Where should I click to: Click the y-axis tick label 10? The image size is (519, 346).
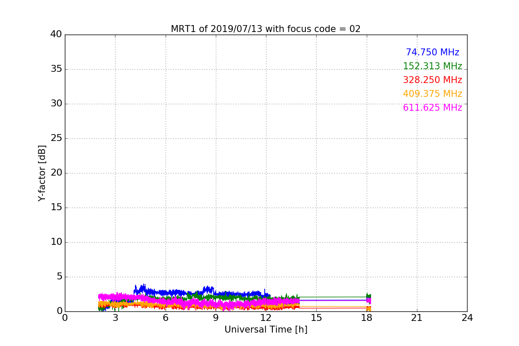[56, 242]
